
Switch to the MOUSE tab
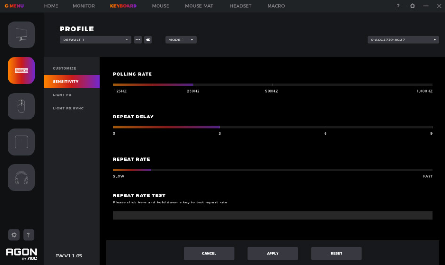(x=160, y=6)
